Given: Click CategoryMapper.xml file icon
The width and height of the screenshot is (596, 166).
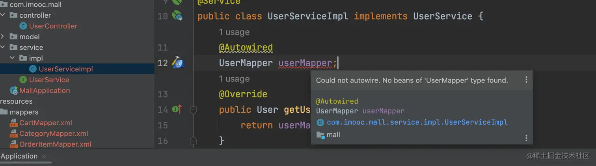Looking at the screenshot, I should pos(13,133).
